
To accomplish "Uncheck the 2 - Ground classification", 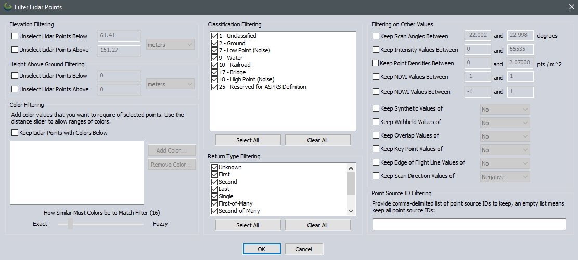I will (x=214, y=44).
